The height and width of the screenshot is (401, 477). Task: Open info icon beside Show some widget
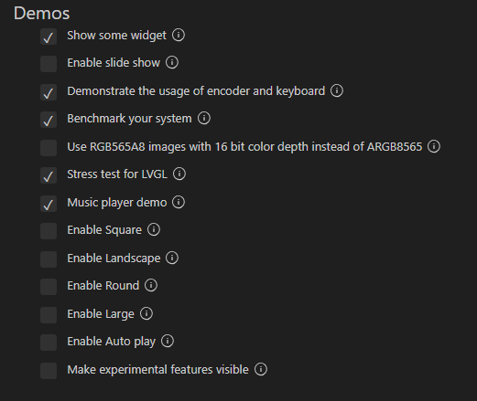click(x=179, y=35)
